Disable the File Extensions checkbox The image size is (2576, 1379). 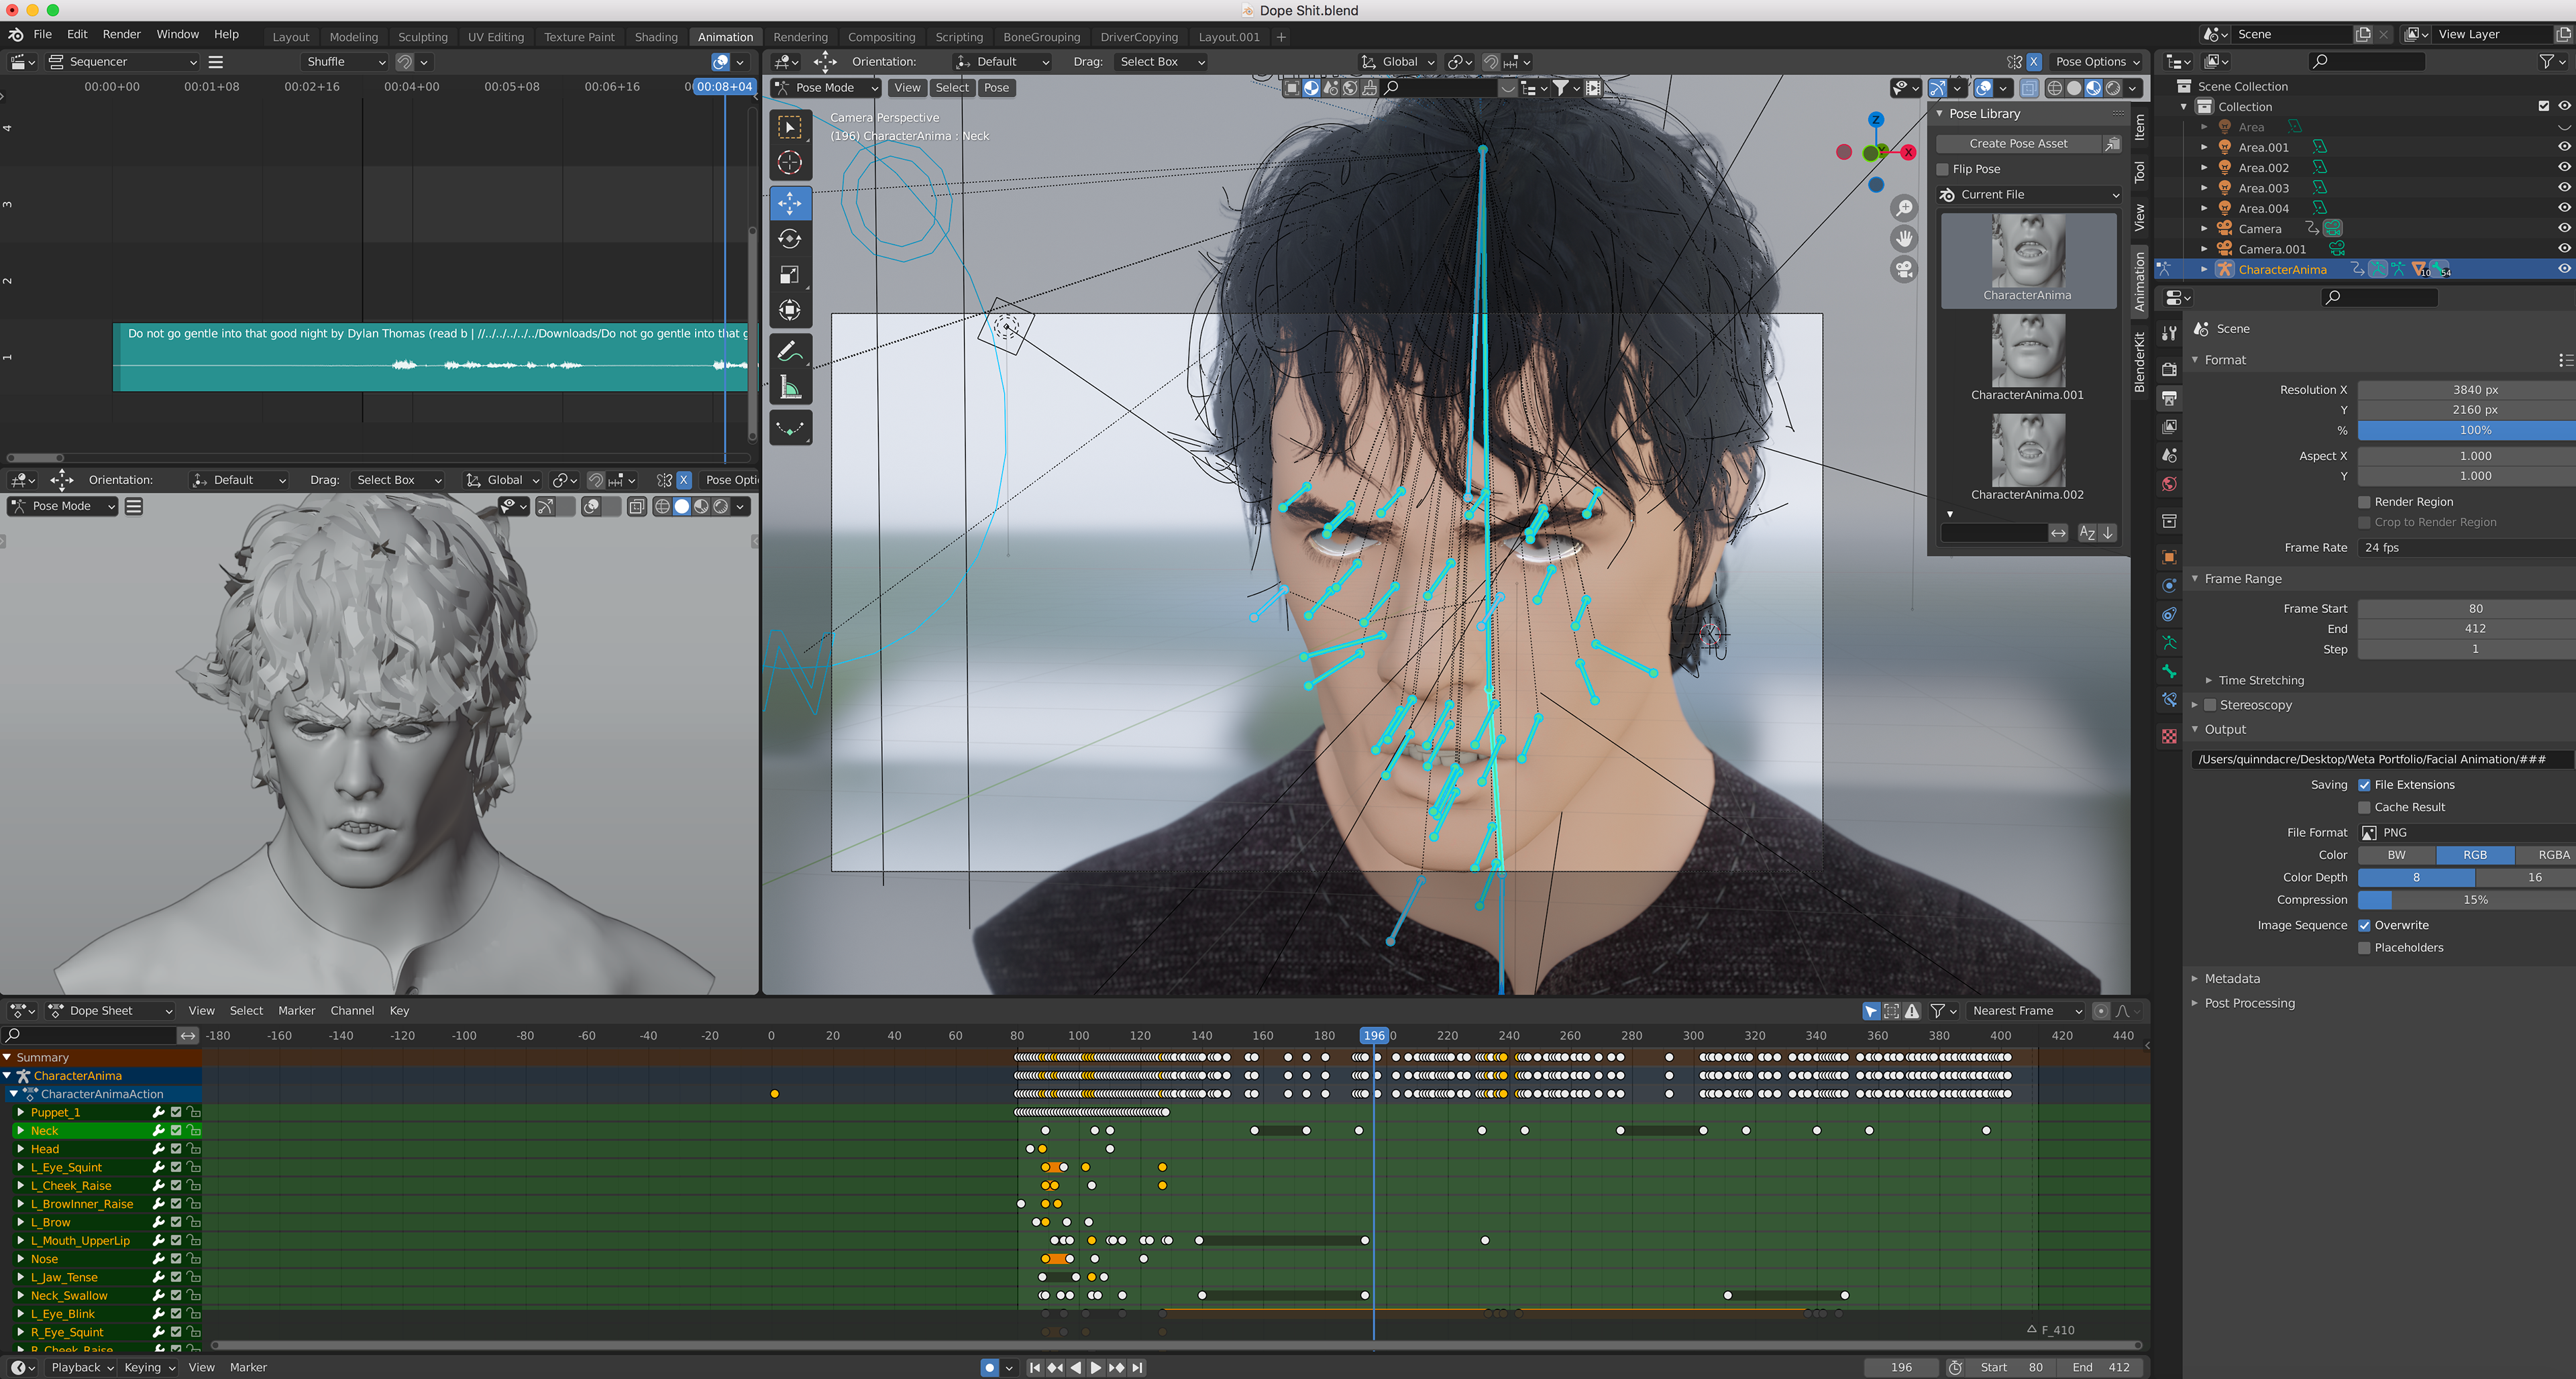[2364, 785]
